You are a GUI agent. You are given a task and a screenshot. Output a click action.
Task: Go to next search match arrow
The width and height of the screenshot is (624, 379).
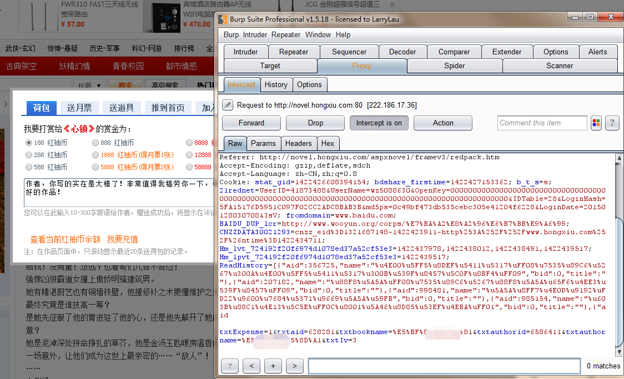point(294,366)
